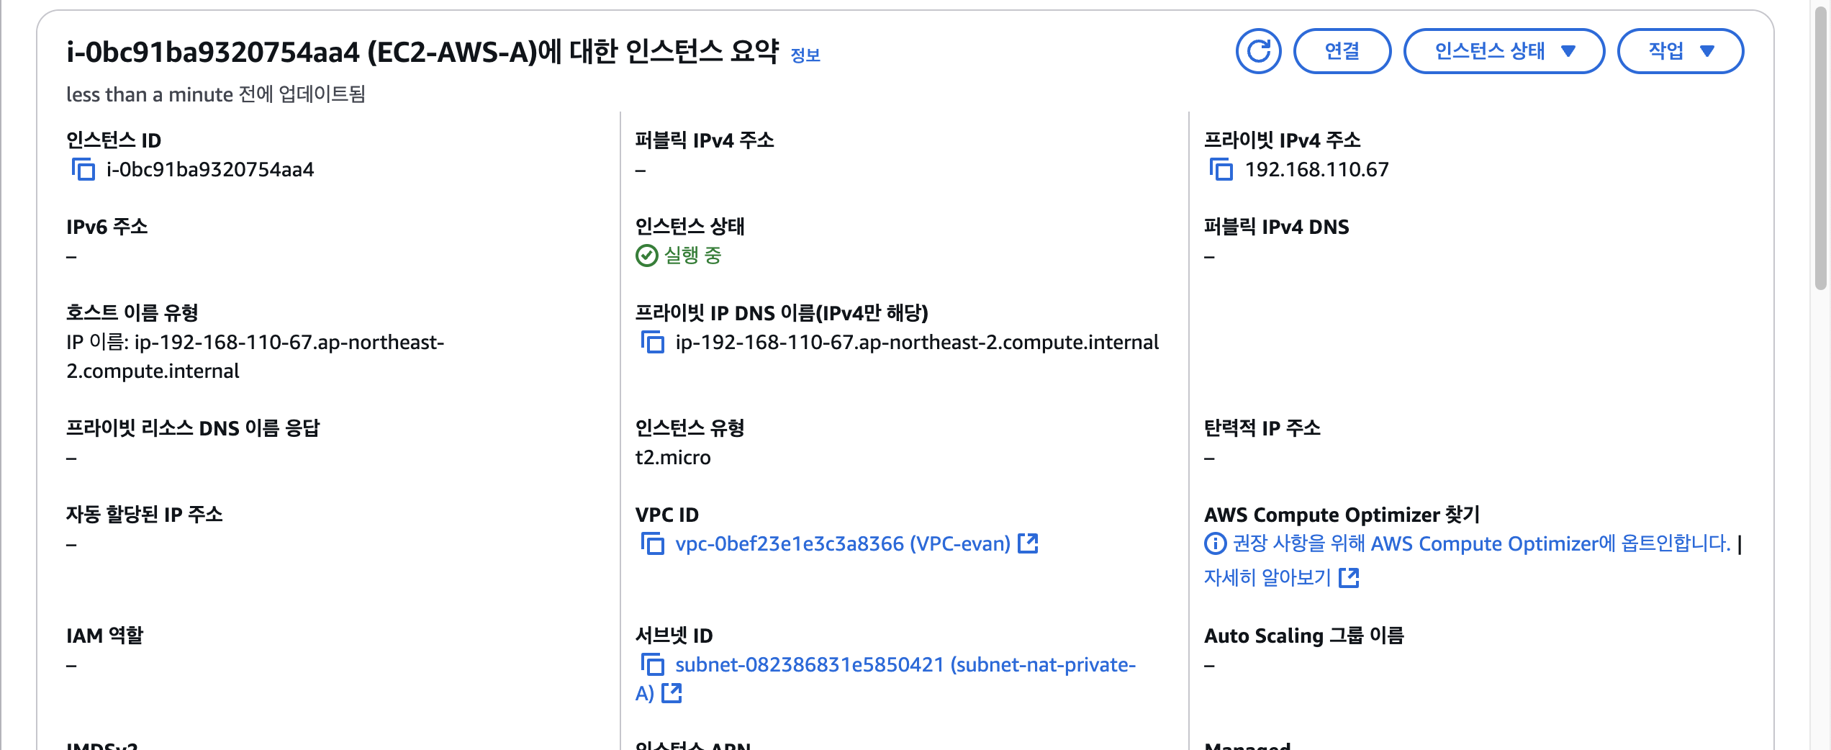Screen dimensions: 1831x750
Task: Open the 인스턴스 상태 dropdown
Action: pyautogui.click(x=1504, y=51)
